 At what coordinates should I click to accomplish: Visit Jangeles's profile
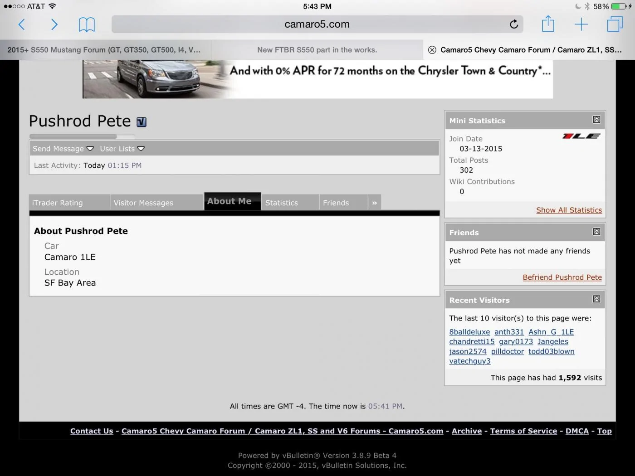click(553, 341)
